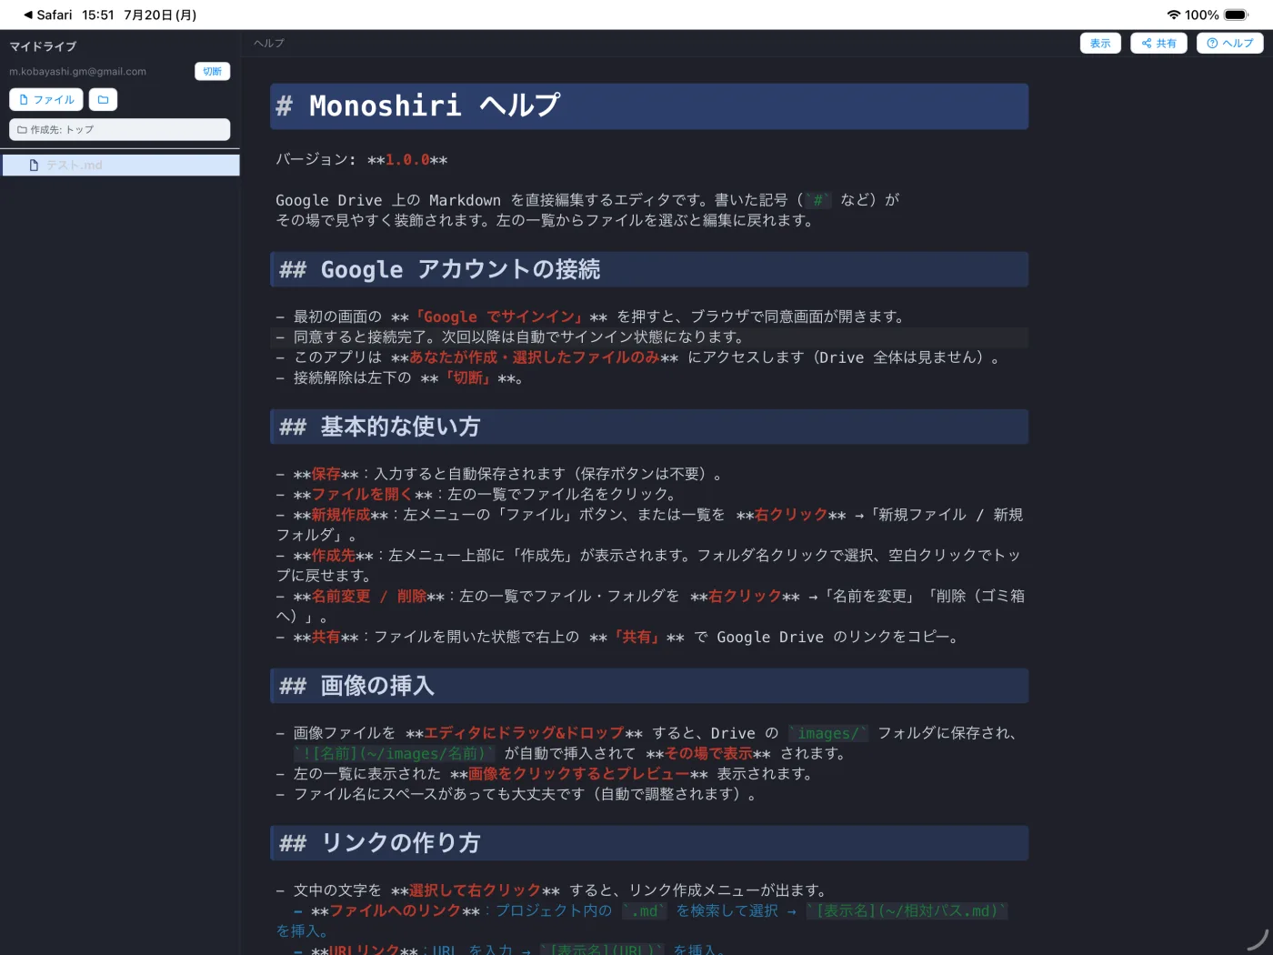Image resolution: width=1273 pixels, height=955 pixels.
Task: Click the inline code `[表示名](~/相対パス.md)`
Action: click(x=907, y=911)
